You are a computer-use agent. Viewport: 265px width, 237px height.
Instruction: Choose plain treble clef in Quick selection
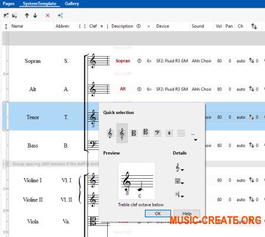tap(110, 133)
